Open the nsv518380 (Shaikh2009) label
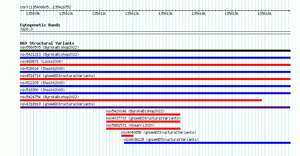 [42, 90]
